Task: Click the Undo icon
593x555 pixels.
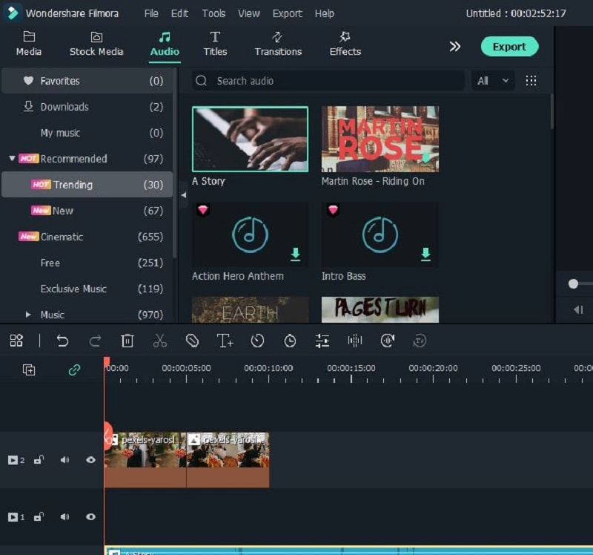Action: click(62, 341)
